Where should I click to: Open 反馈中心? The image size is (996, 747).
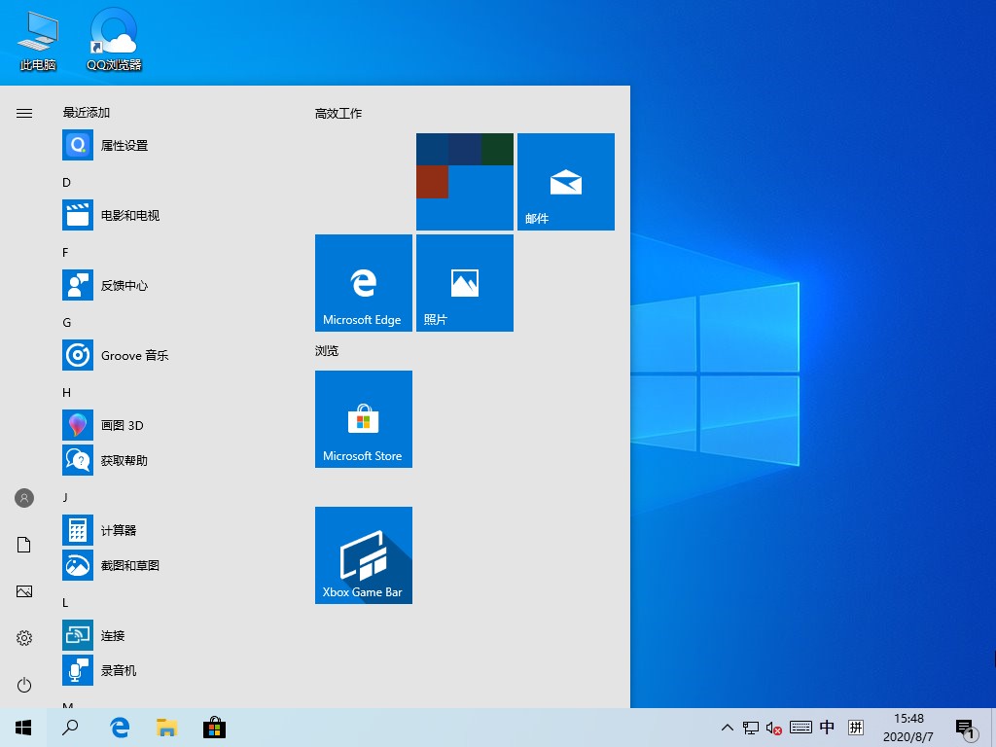[123, 285]
